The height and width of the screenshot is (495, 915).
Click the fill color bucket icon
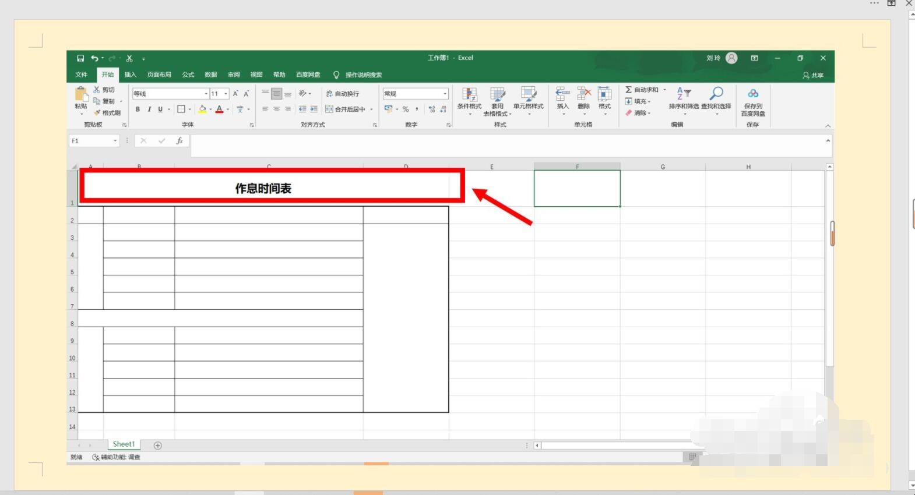click(x=202, y=109)
